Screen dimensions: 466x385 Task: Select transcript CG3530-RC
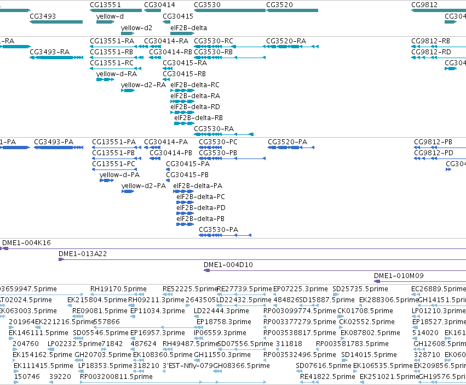214,41
